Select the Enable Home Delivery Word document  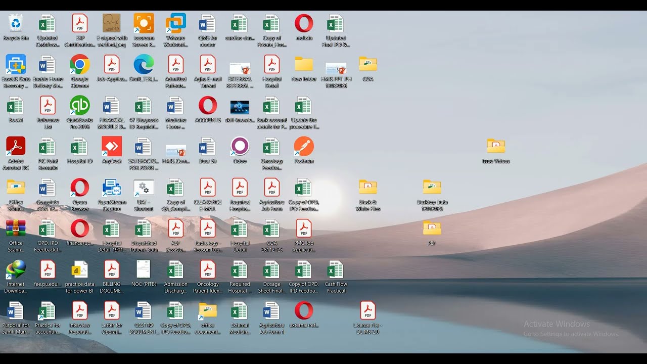pyautogui.click(x=48, y=64)
